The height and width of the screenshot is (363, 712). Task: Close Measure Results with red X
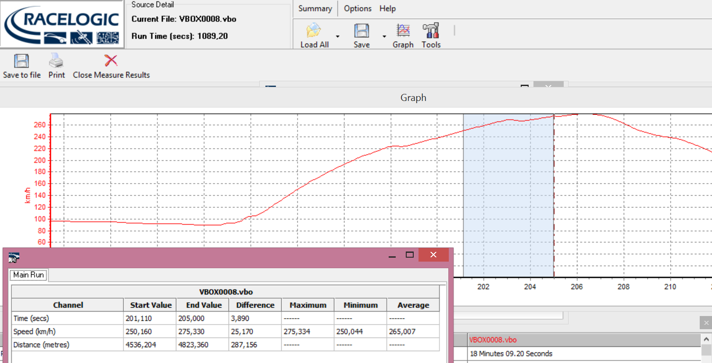111,61
